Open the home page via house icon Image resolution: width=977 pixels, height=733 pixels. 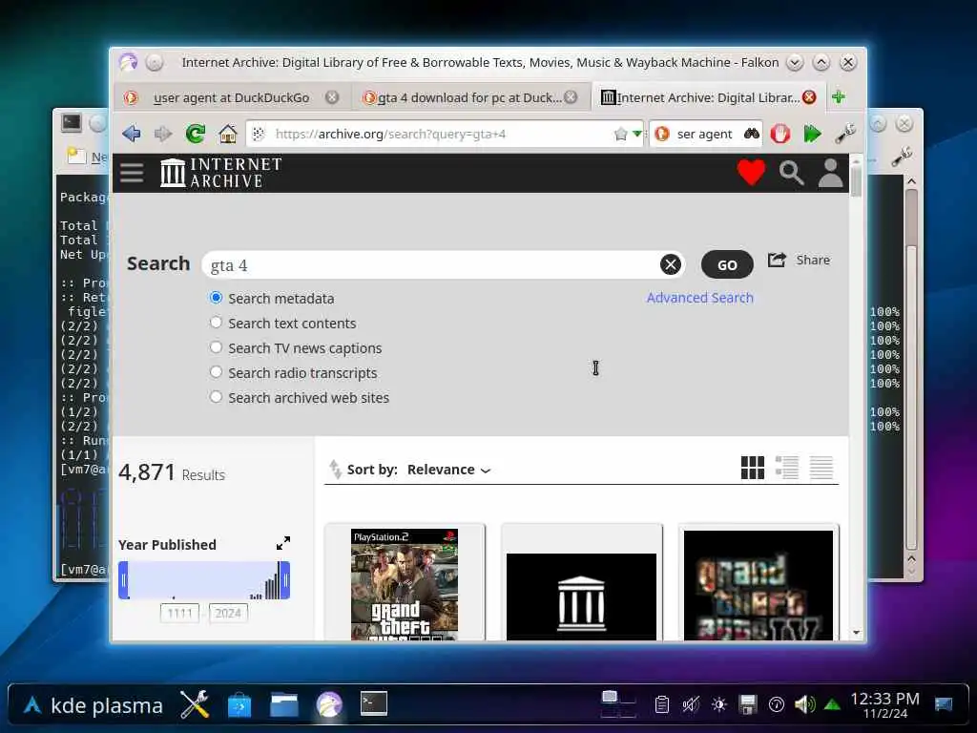(x=227, y=134)
